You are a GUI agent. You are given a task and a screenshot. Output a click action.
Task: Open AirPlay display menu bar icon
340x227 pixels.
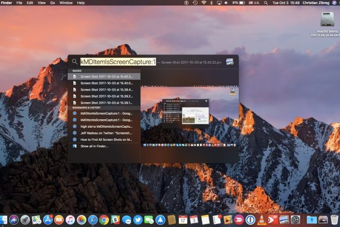click(219, 3)
